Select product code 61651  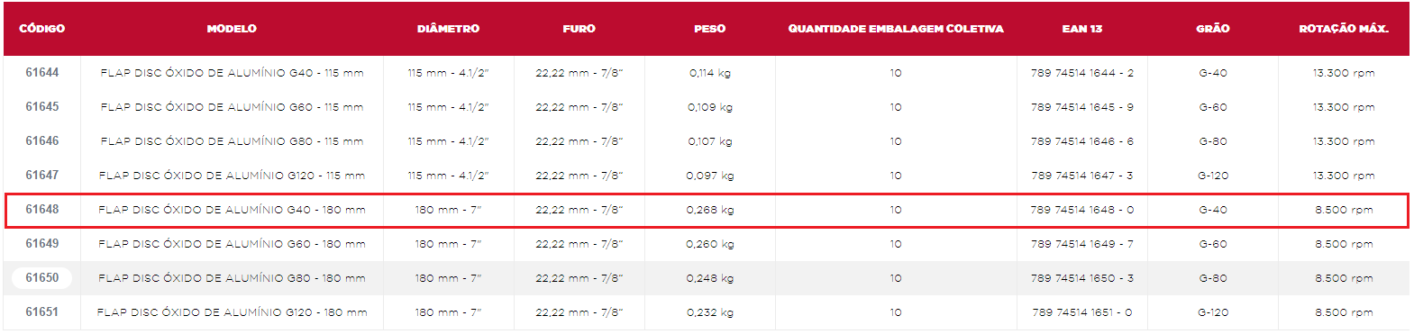click(x=41, y=312)
